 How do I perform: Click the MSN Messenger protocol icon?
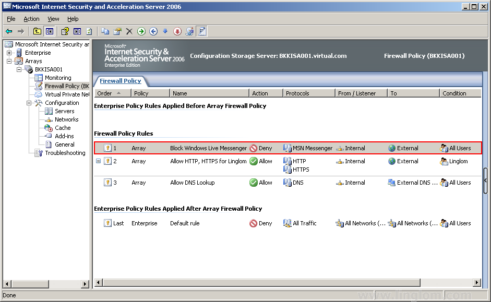coord(288,148)
